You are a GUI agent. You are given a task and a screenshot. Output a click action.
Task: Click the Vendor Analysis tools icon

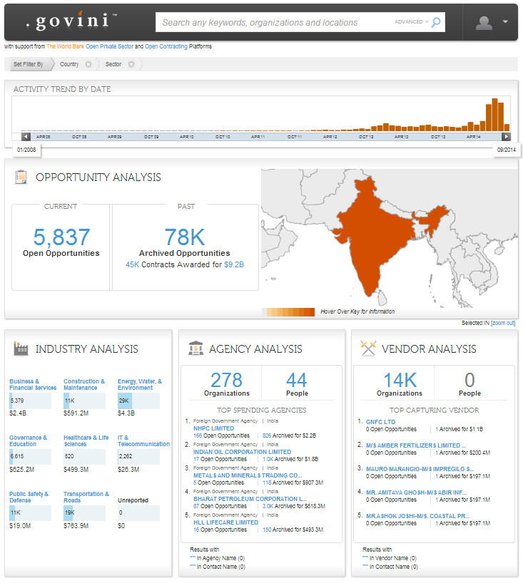coord(369,349)
